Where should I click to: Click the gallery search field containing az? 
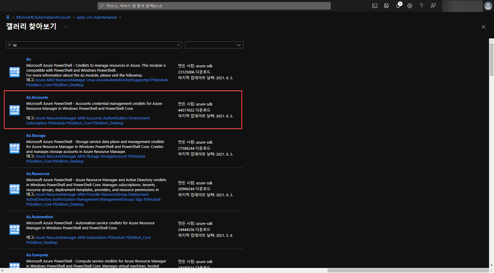[x=94, y=45]
